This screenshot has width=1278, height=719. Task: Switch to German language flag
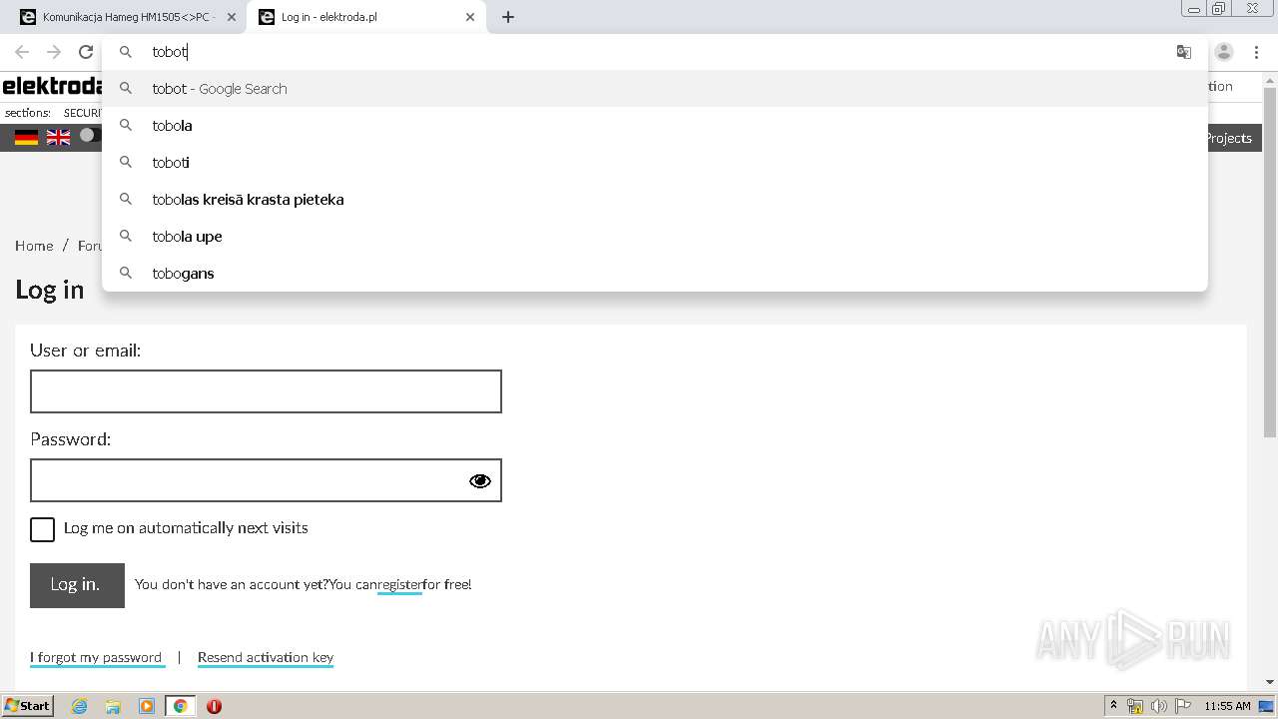pos(27,138)
